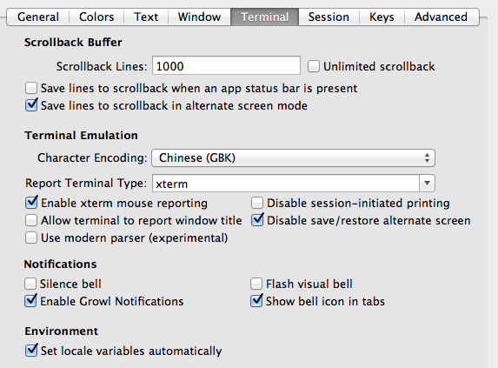Enable Unlimited scrollback checkbox
Viewport: 498px width, 368px height.
(x=314, y=66)
